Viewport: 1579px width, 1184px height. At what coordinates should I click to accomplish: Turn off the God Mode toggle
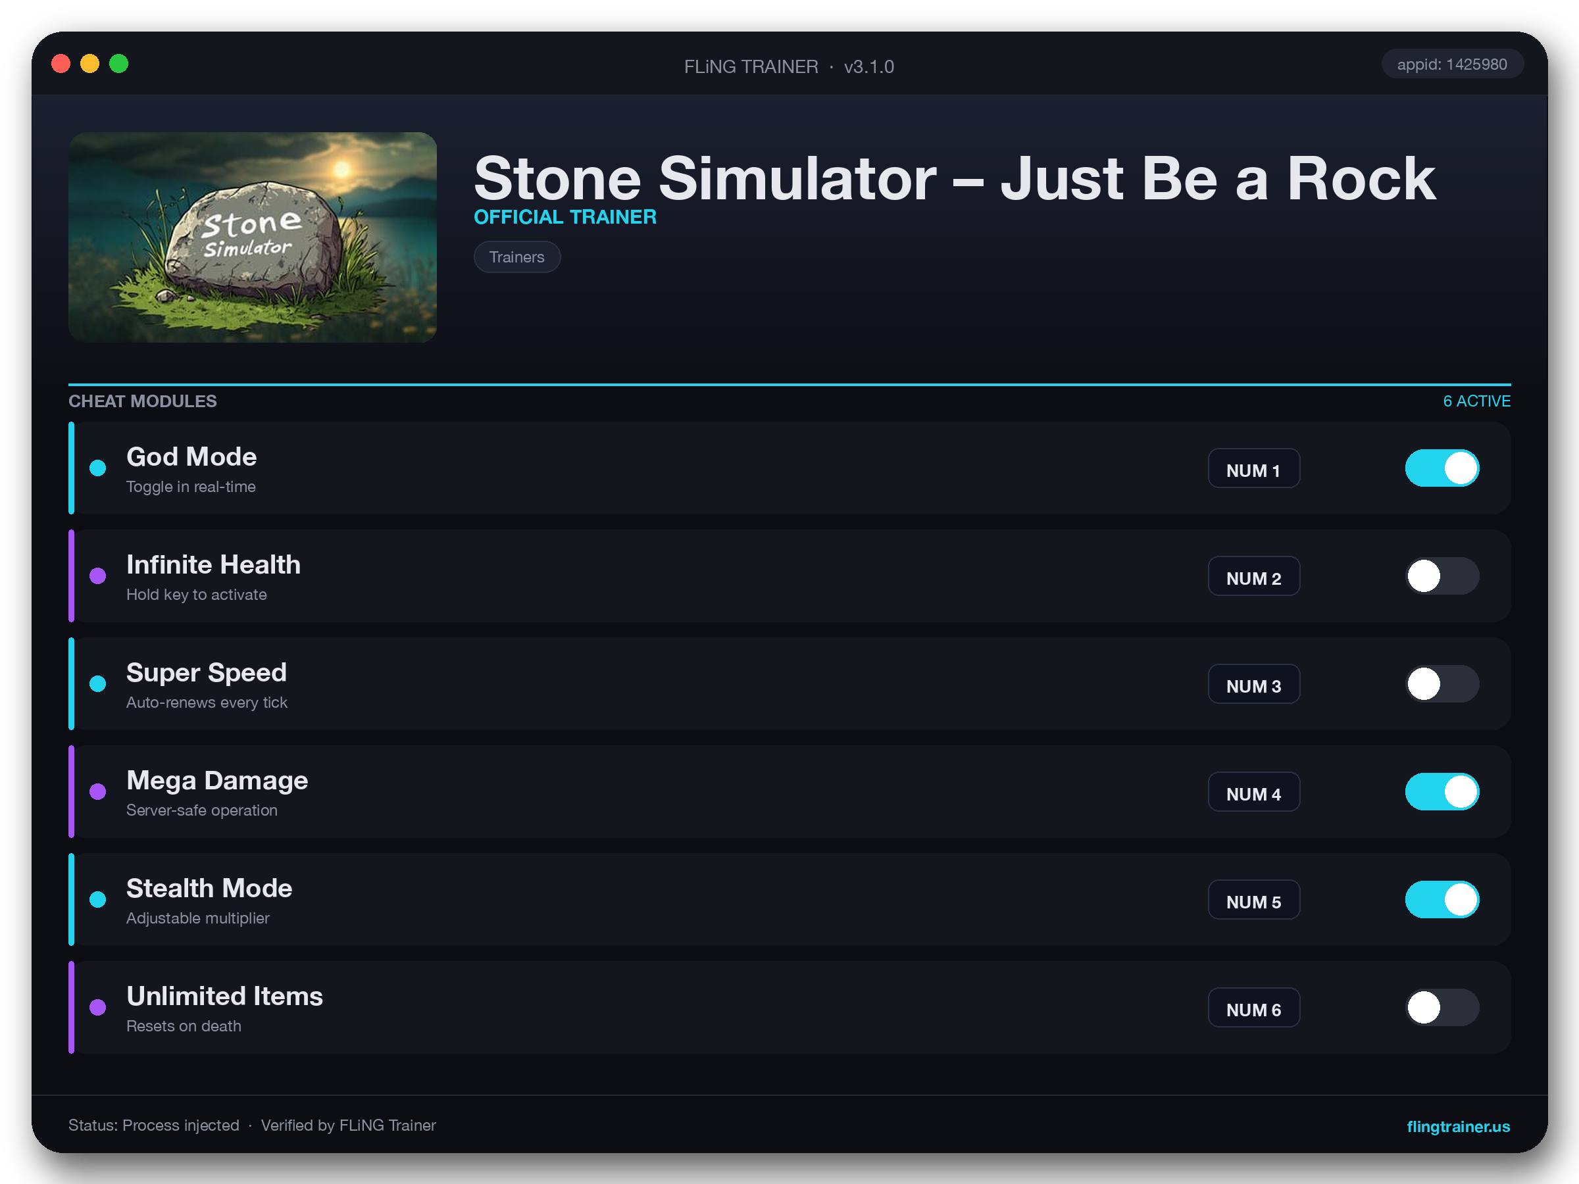(x=1441, y=468)
